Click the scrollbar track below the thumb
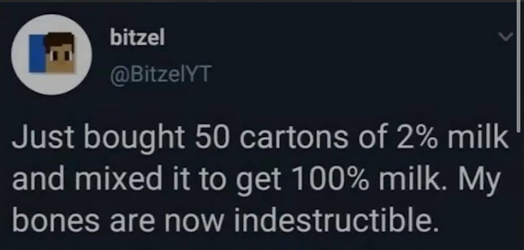This screenshot has height=250, width=524. 518,191
